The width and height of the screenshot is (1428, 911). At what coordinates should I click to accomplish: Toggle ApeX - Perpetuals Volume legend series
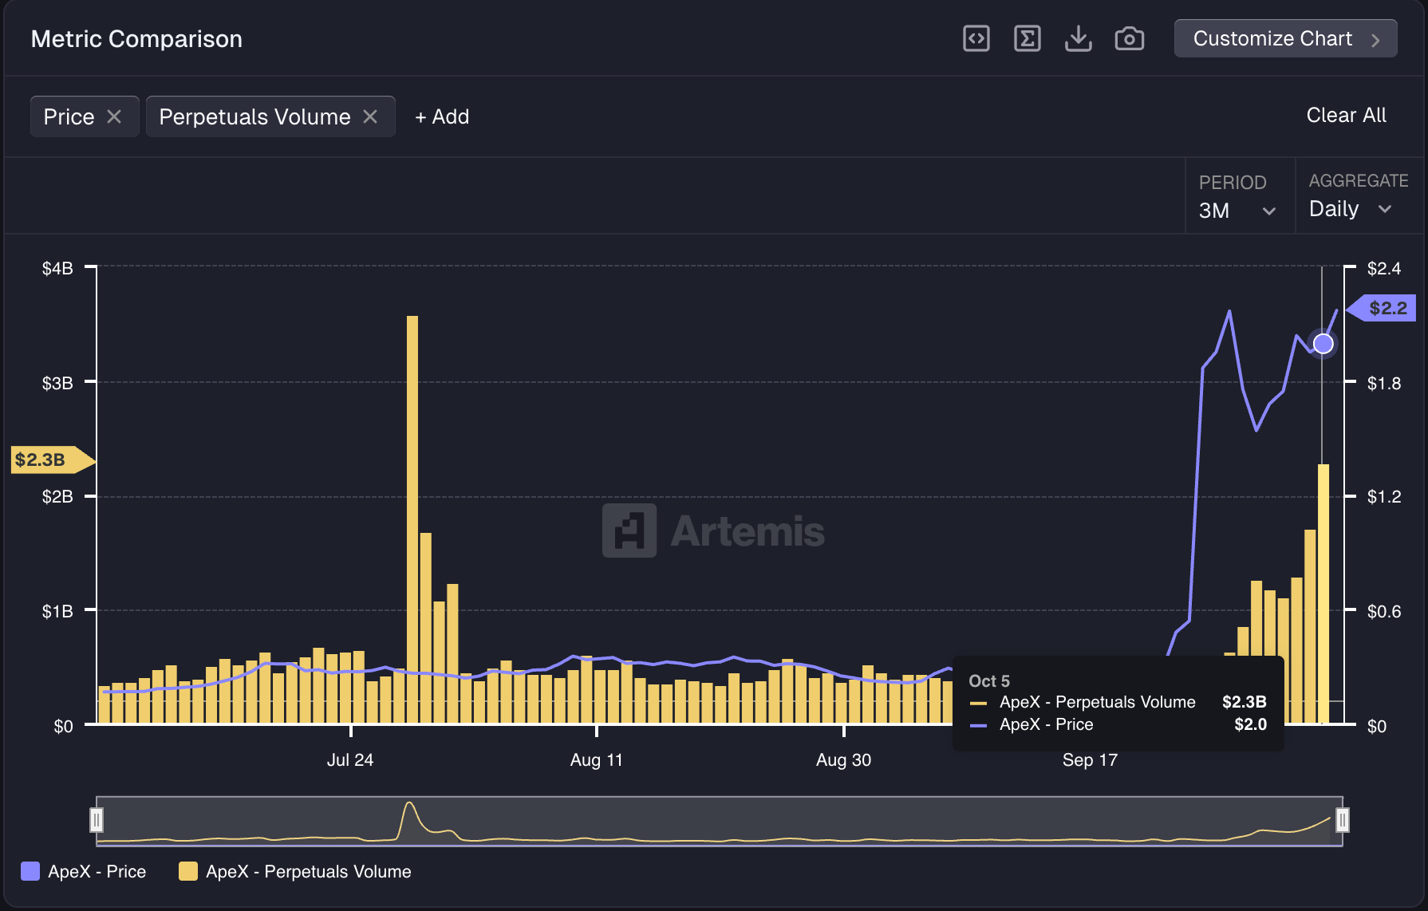(x=295, y=871)
